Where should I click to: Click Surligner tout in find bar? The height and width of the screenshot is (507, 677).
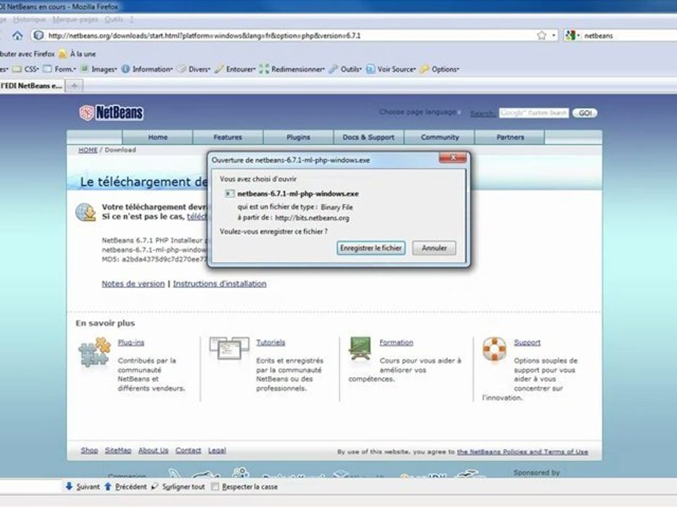(178, 487)
